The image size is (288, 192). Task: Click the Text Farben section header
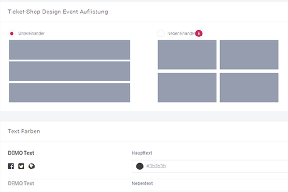[23, 131]
